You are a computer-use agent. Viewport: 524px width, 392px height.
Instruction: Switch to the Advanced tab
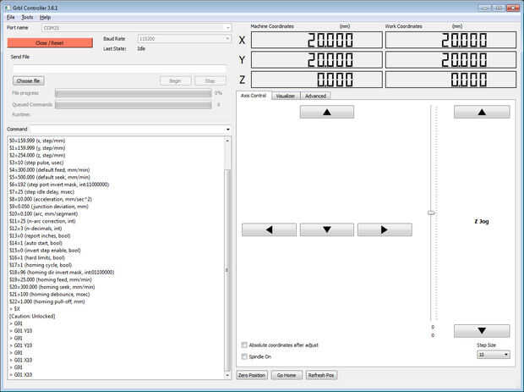click(315, 96)
